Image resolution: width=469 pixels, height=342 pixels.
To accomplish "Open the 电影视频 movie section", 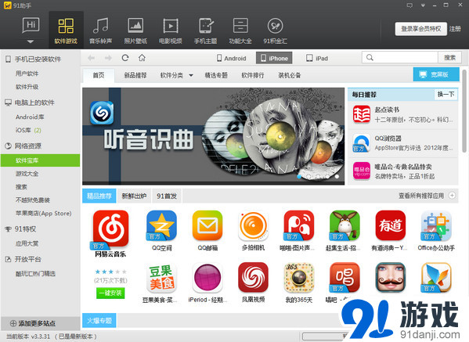I will pos(171,31).
